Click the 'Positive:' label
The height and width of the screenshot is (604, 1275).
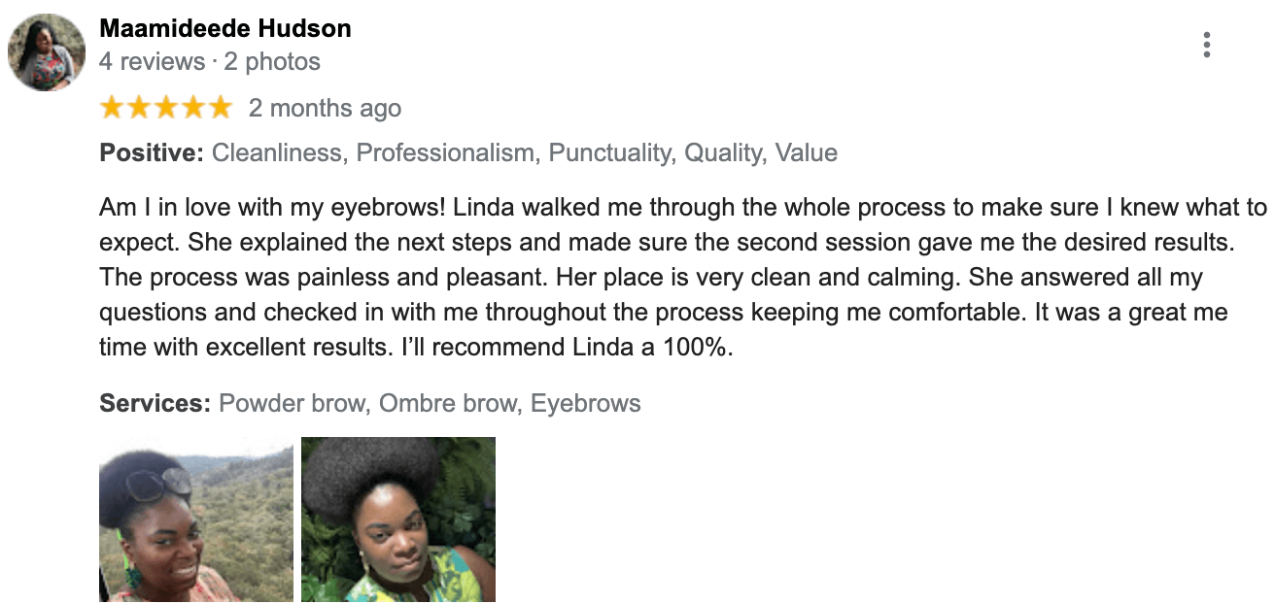152,152
